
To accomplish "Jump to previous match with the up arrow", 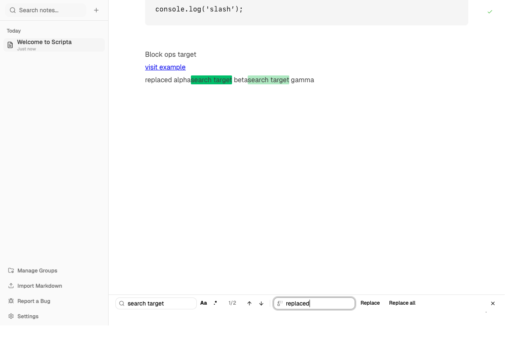I will (249, 303).
